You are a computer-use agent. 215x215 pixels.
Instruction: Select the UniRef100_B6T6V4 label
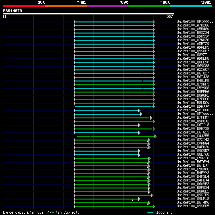click(x=193, y=162)
